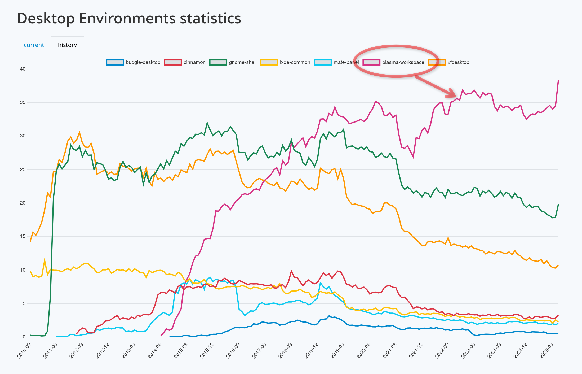Select the history tab

coord(67,45)
